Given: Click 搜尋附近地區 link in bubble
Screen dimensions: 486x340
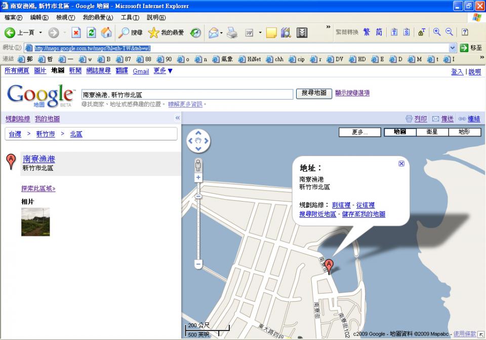Looking at the screenshot, I should tap(317, 214).
